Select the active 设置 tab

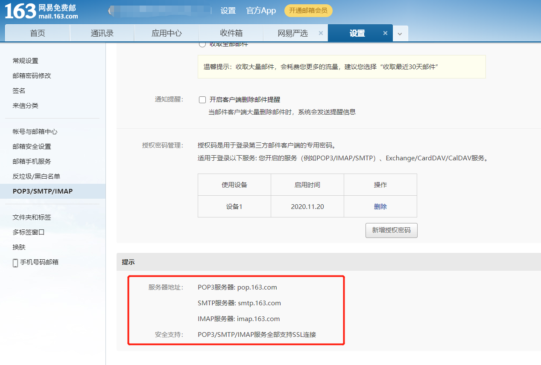357,33
